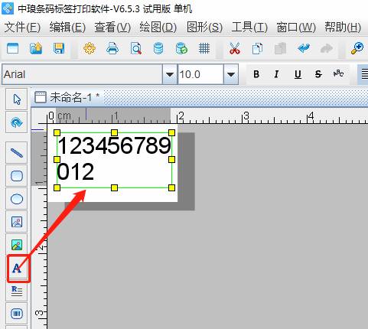Toggle italic formatting button
Image resolution: width=368 pixels, height=329 pixels.
[x=276, y=74]
